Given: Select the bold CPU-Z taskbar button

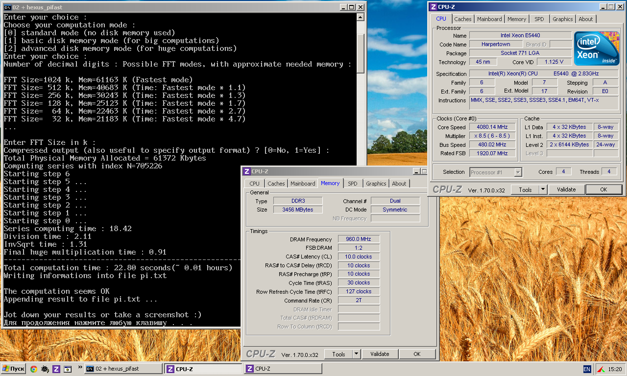Looking at the screenshot, I should [x=203, y=369].
